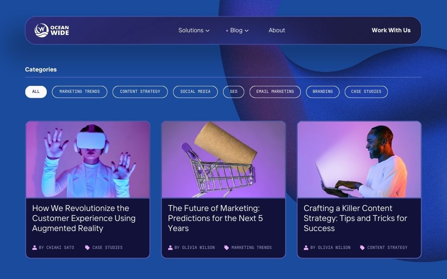
Task: Choose the SEO category filter
Action: click(234, 92)
